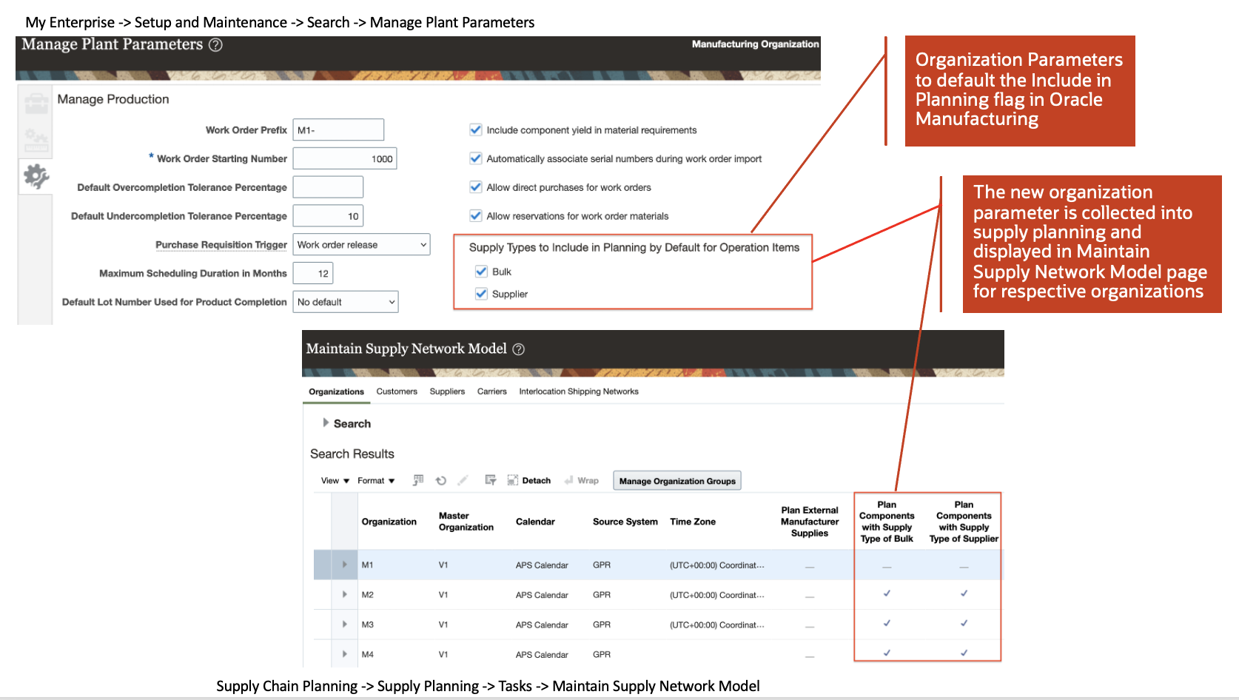Click the Organization column header

(389, 522)
